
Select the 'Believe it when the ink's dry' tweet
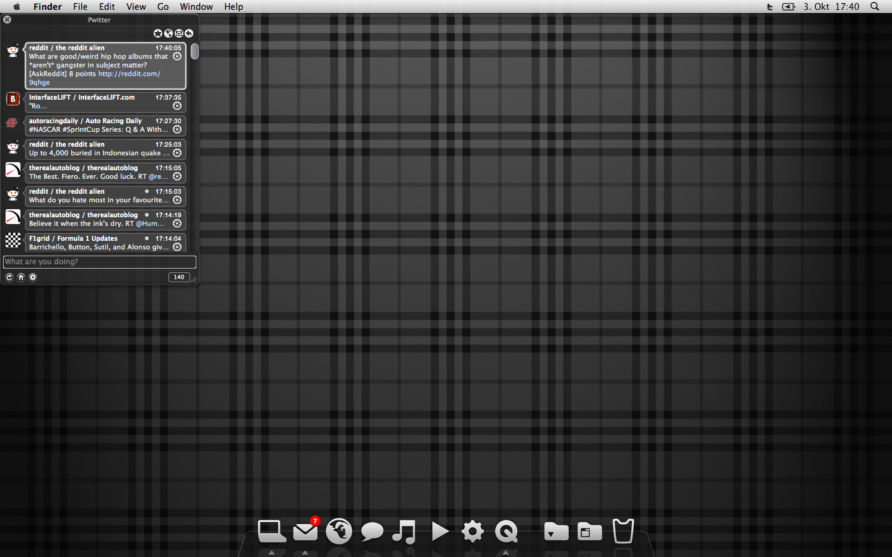[105, 220]
